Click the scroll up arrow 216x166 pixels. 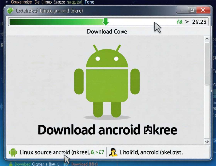[207, 39]
